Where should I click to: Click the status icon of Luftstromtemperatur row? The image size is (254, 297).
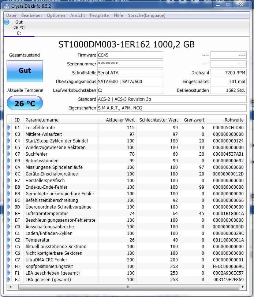pos(8,213)
